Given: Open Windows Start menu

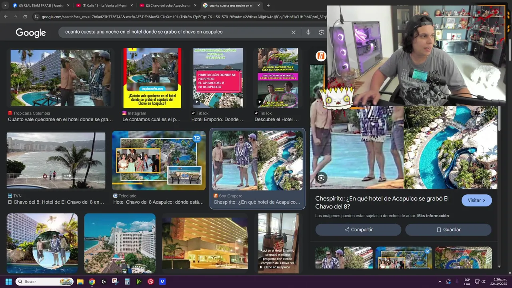Looking at the screenshot, I should tap(8, 282).
